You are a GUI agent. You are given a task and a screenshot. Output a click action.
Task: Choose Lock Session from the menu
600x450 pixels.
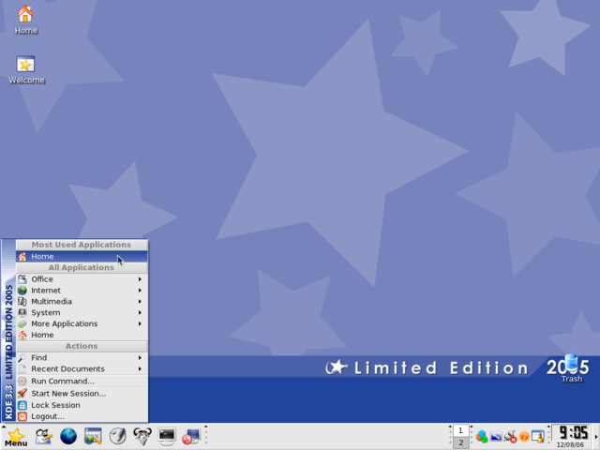(x=82, y=405)
